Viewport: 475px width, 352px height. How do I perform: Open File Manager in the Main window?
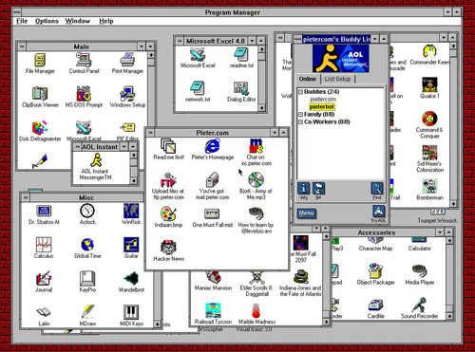point(40,64)
